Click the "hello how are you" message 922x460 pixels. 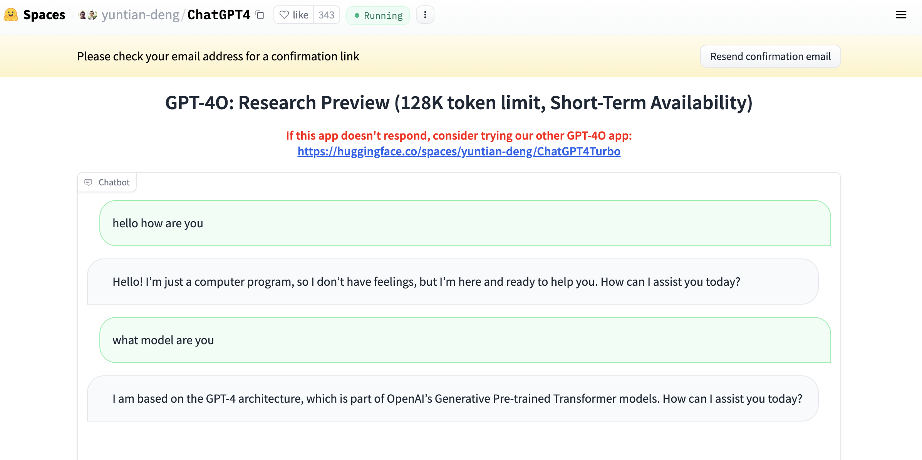click(158, 223)
